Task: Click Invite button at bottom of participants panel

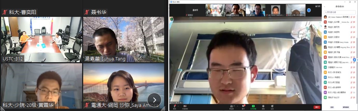Action: [x=332, y=107]
